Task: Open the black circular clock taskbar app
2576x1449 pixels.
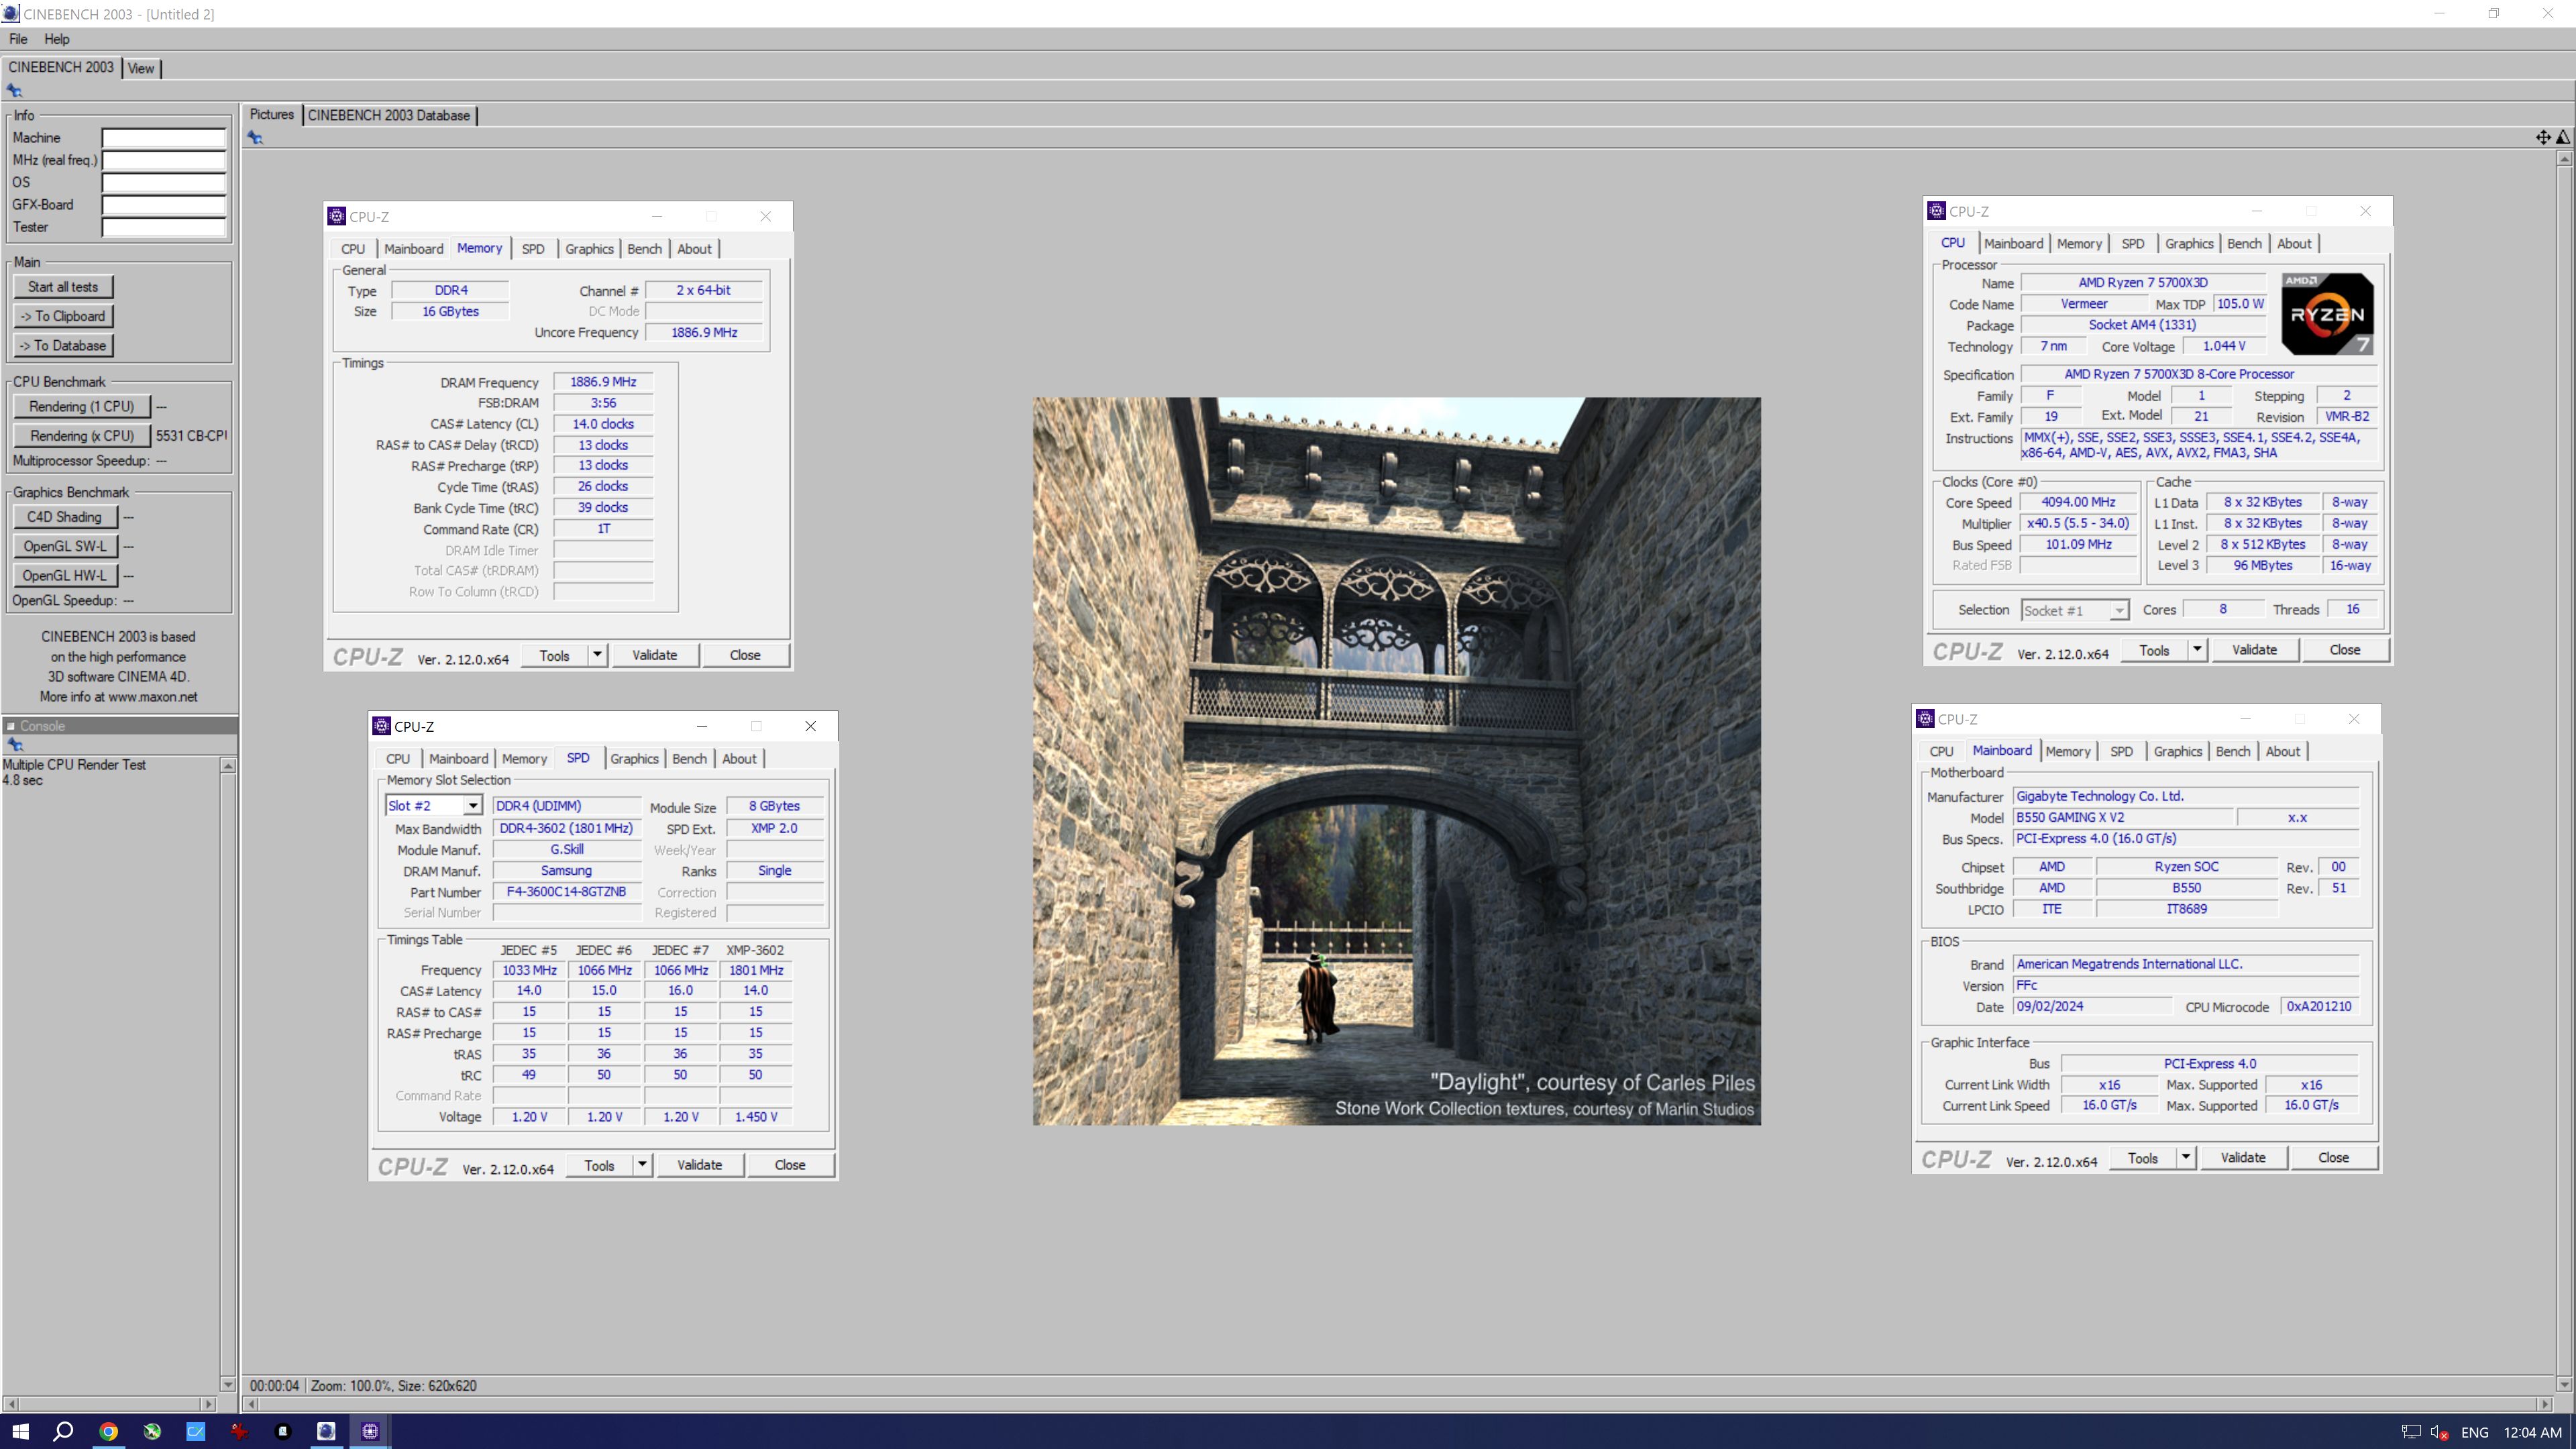Action: pyautogui.click(x=283, y=1431)
